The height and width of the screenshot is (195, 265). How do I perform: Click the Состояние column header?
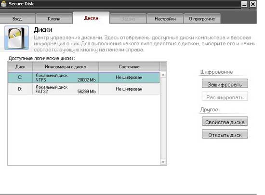coord(129,67)
